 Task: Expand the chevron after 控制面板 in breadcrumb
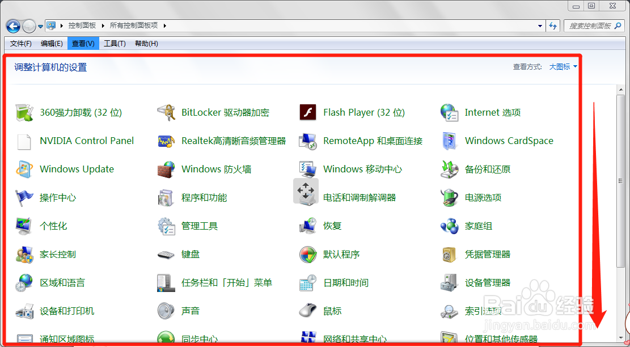point(103,26)
